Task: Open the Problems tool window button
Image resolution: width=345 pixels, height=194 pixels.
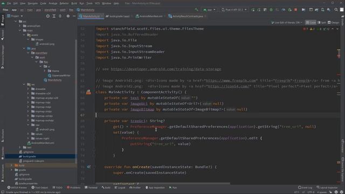Action: point(74,188)
